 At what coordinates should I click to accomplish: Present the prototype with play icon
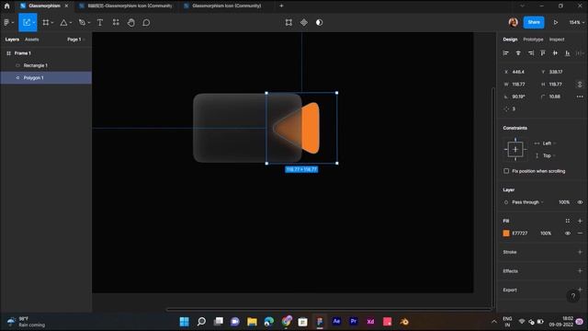(x=556, y=22)
